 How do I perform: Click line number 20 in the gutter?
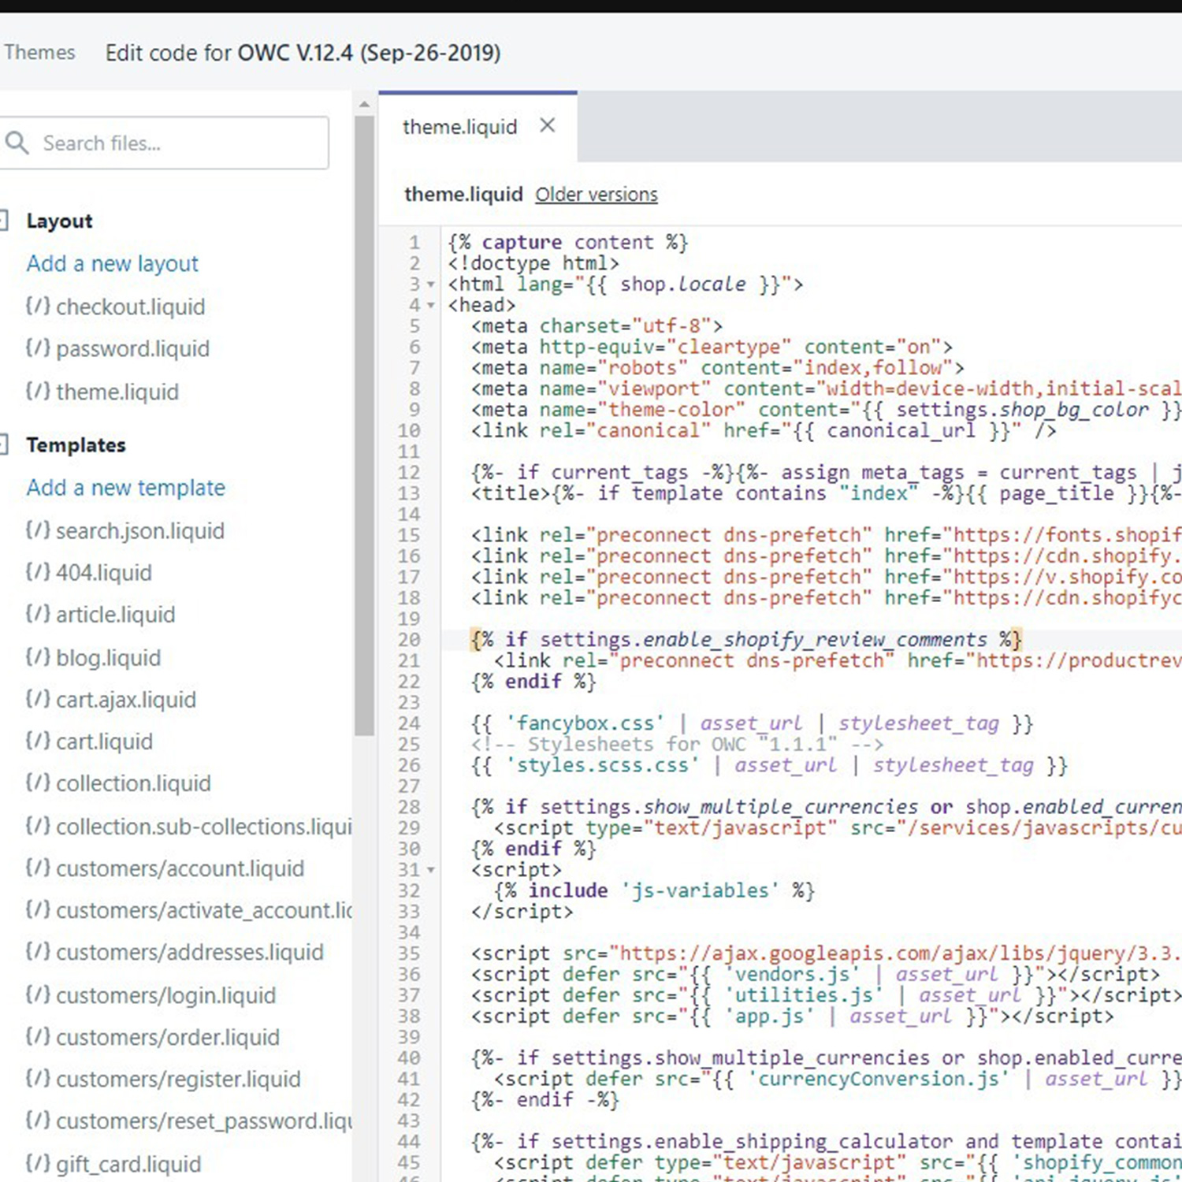[x=409, y=640]
